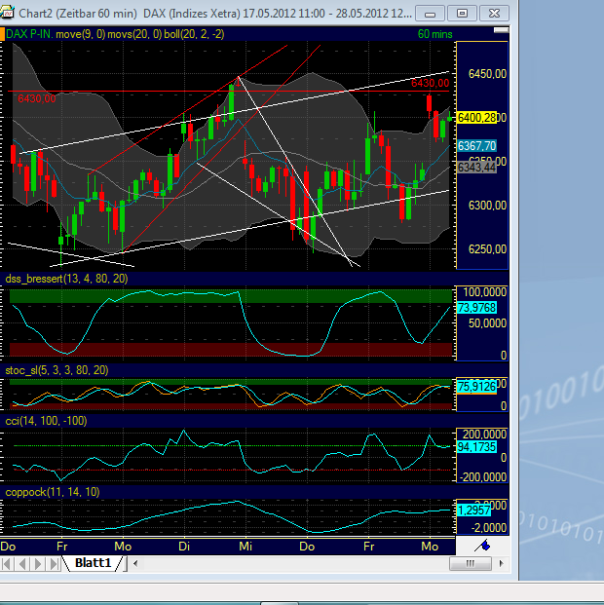The height and width of the screenshot is (605, 604).
Task: Go to next sheet with right arrow
Action: tap(38, 564)
